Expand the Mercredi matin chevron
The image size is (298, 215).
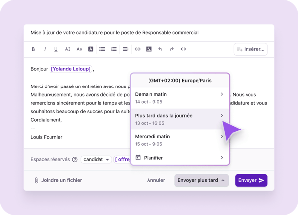coord(222,136)
